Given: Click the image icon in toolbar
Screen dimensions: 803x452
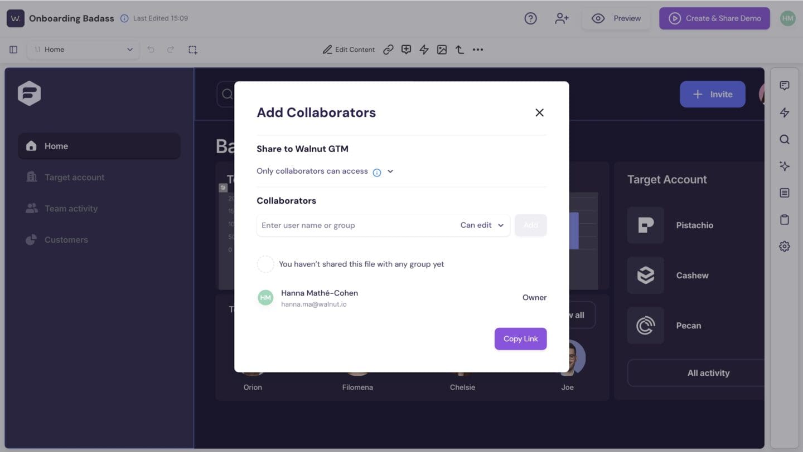Looking at the screenshot, I should coord(442,50).
